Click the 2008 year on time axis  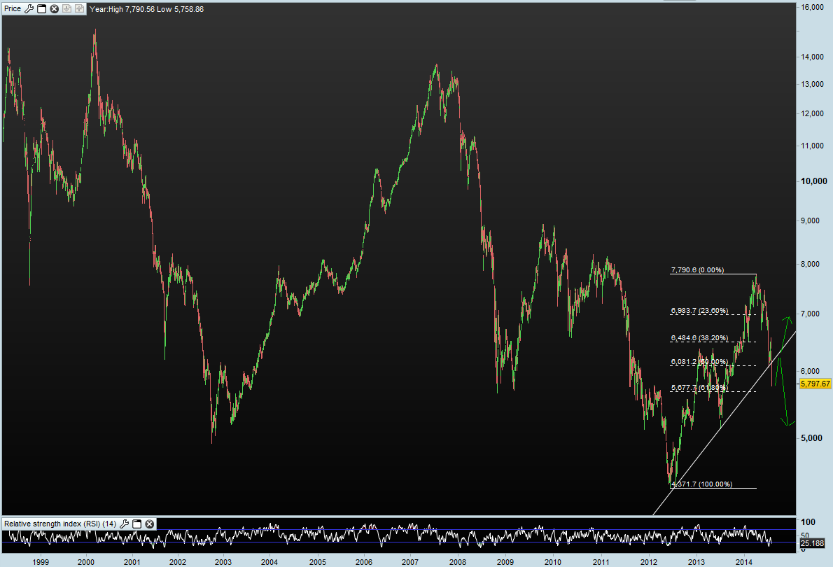(x=457, y=561)
